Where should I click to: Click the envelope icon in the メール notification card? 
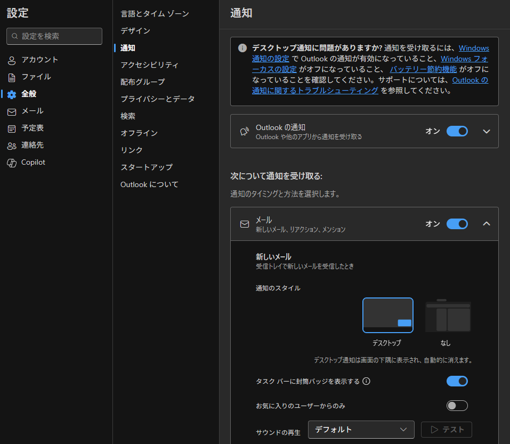click(245, 224)
